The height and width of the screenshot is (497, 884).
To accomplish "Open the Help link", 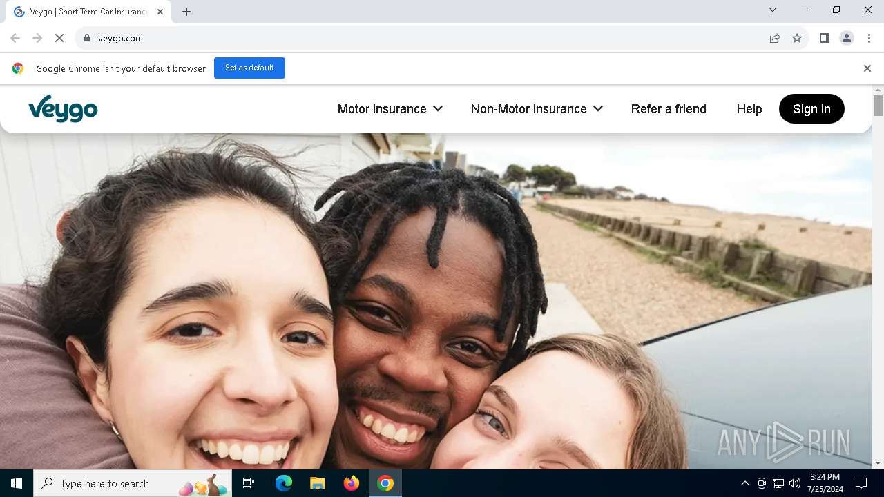I will [749, 109].
